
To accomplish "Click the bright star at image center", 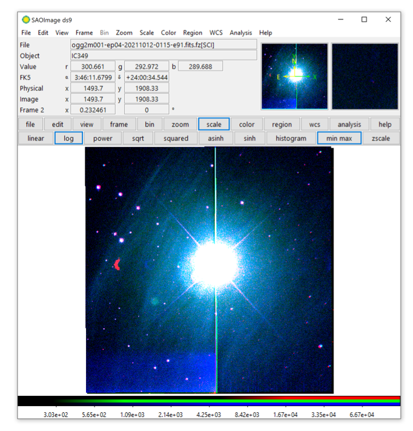I will pos(214,264).
